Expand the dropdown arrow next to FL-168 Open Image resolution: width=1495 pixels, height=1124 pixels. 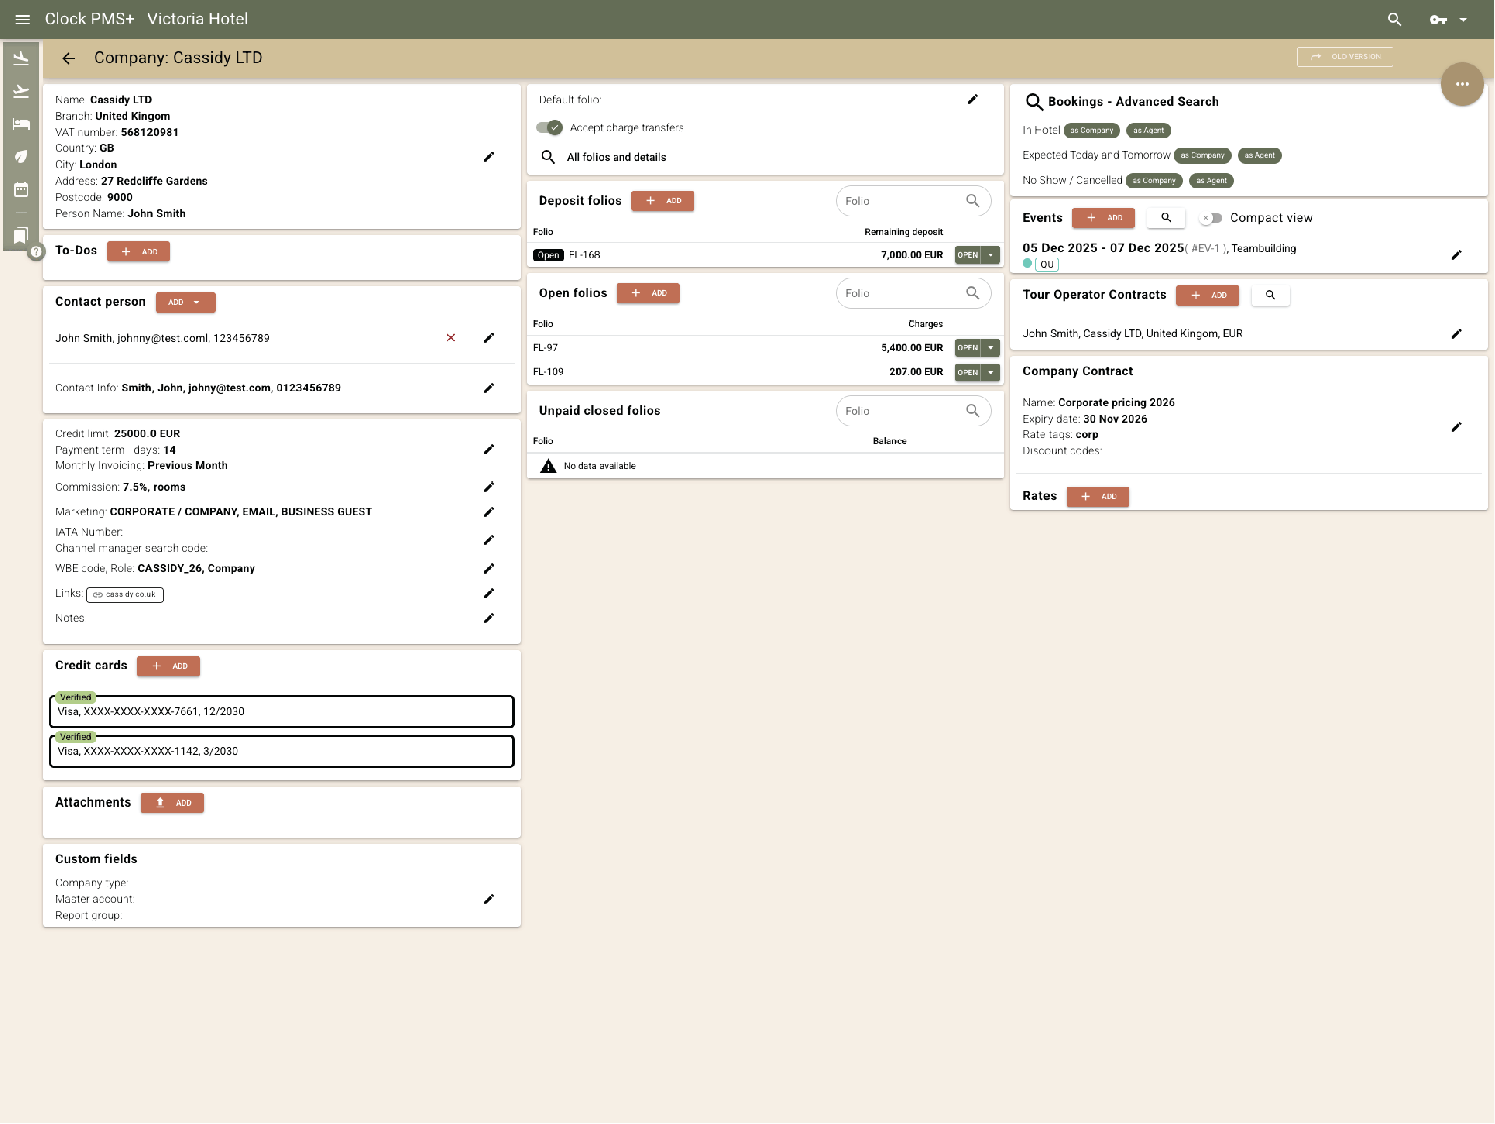pyautogui.click(x=990, y=255)
